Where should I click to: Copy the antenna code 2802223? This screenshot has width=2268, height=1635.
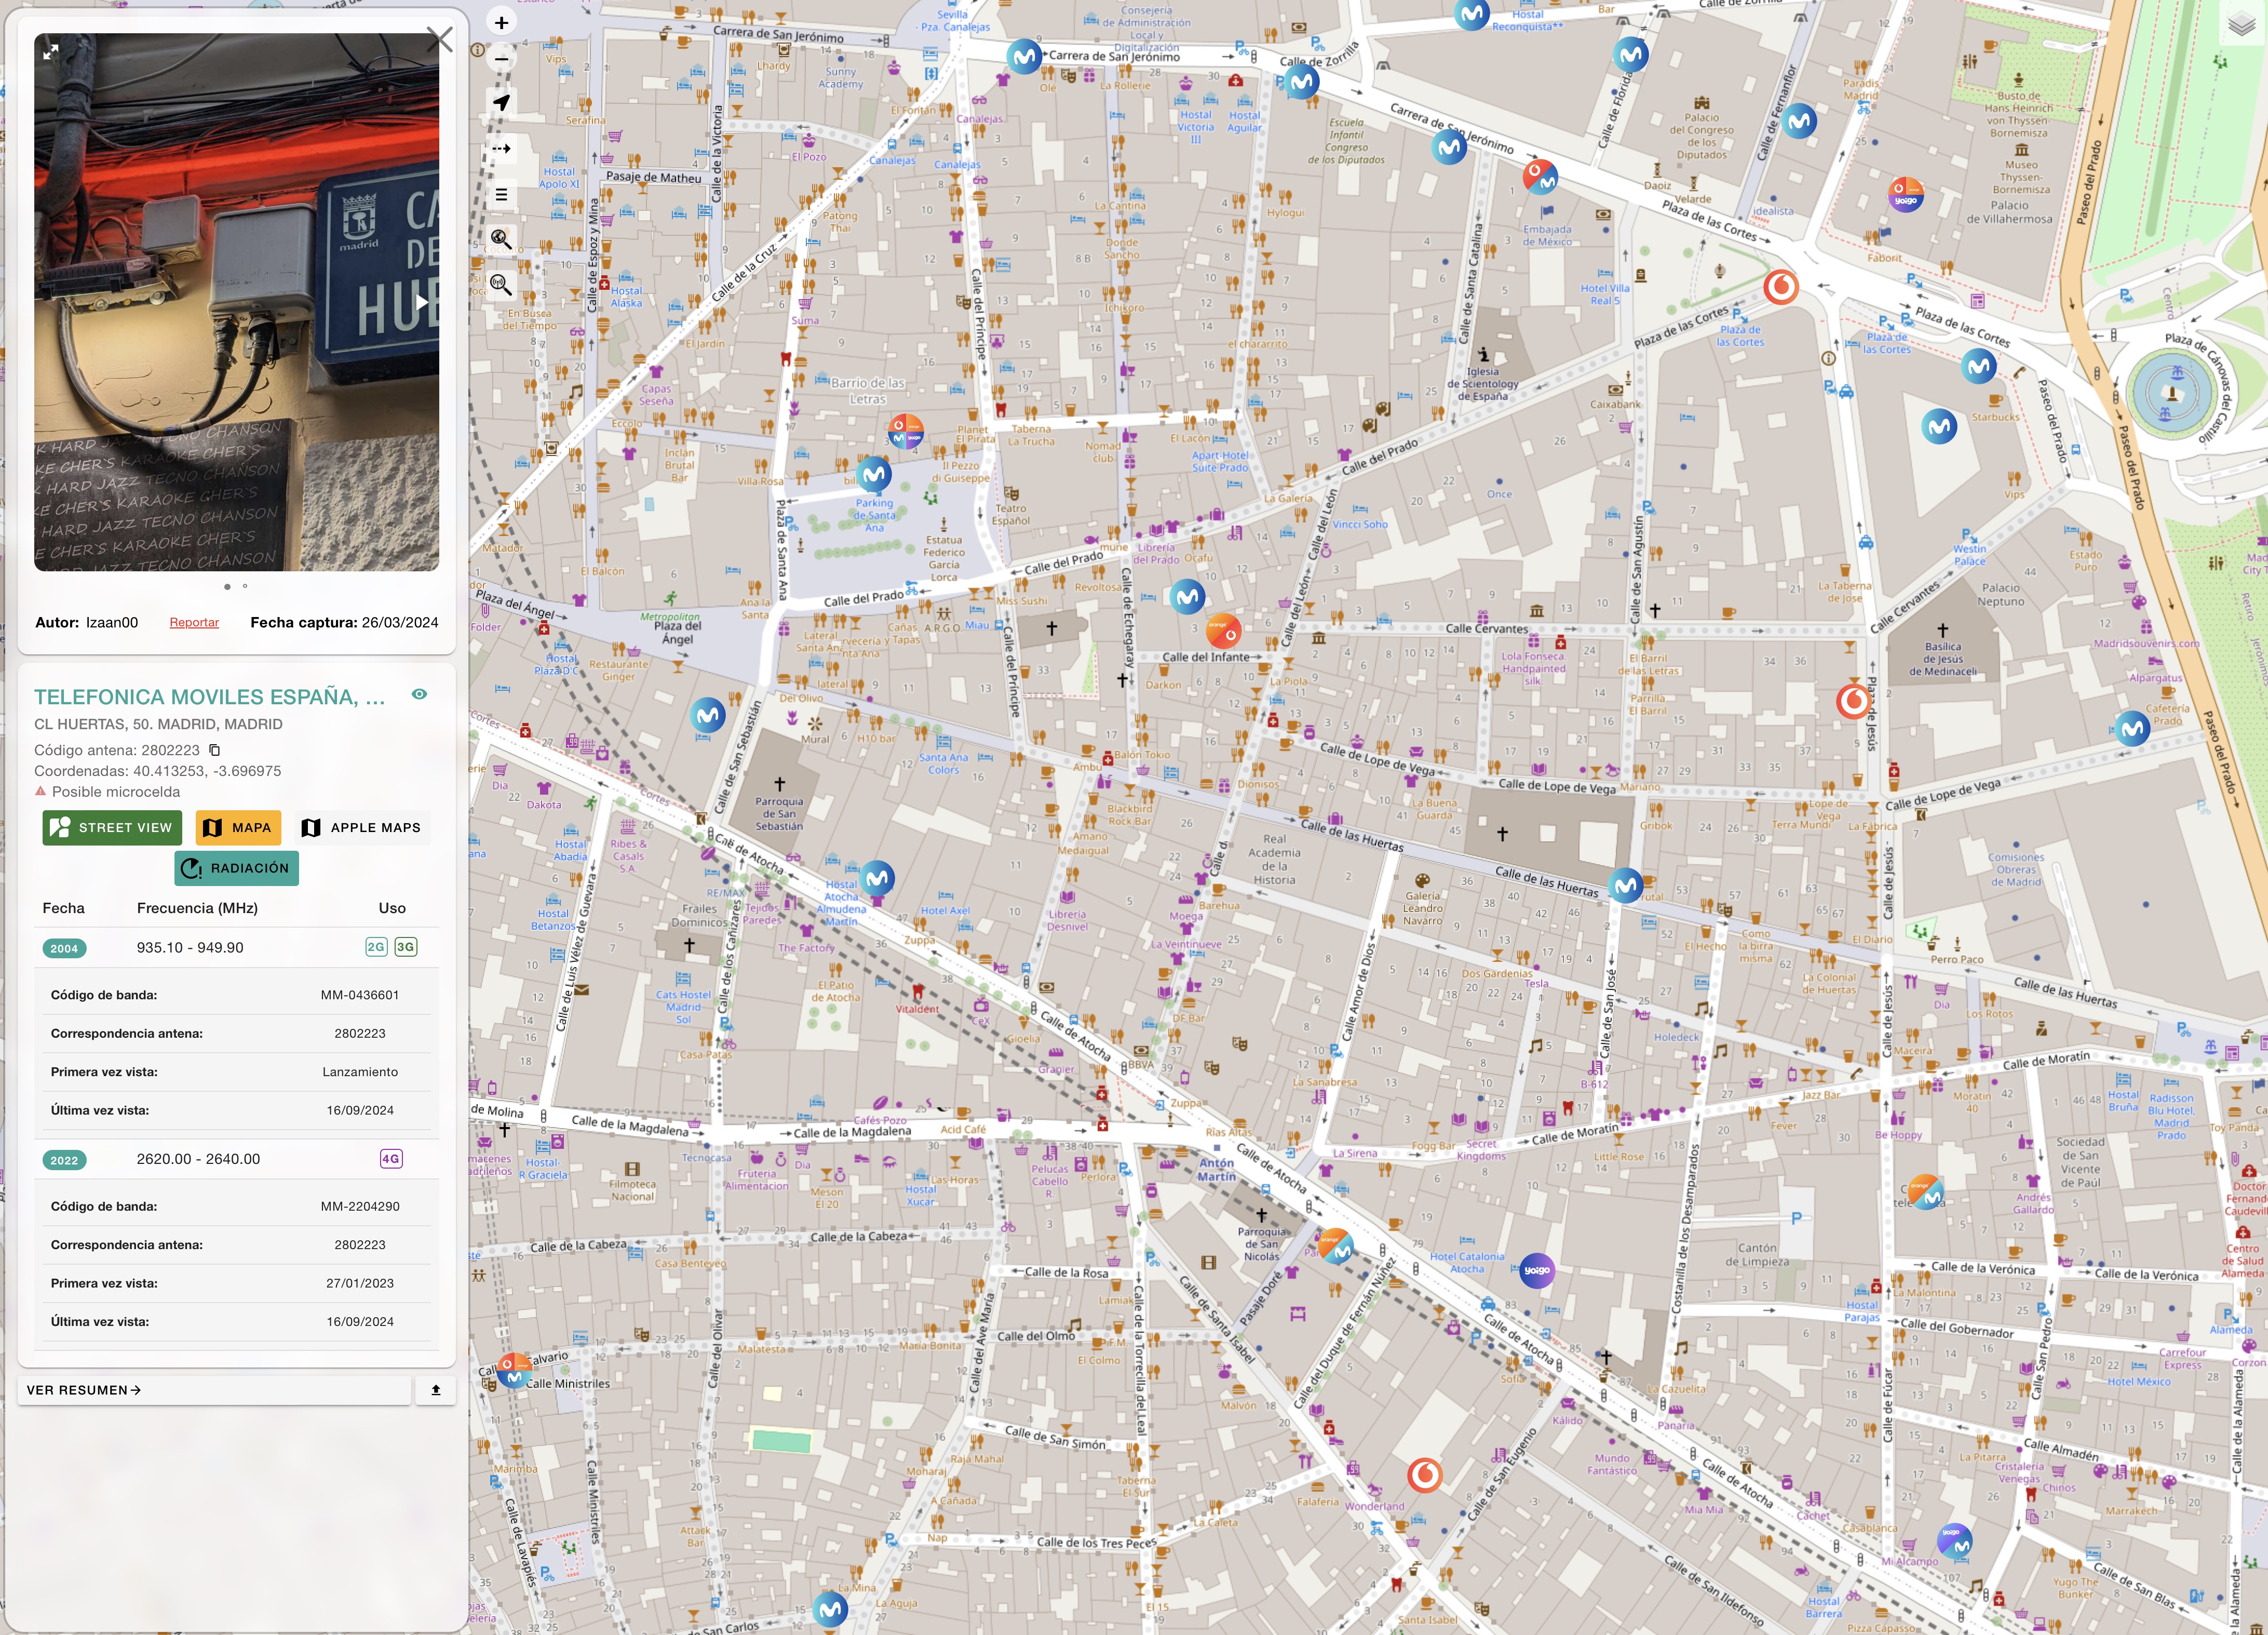point(214,750)
